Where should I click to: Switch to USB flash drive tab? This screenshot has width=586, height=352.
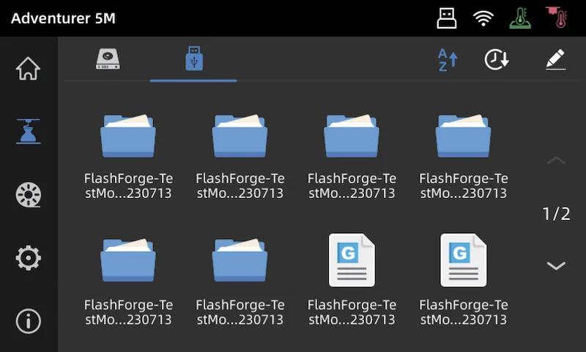pos(194,59)
